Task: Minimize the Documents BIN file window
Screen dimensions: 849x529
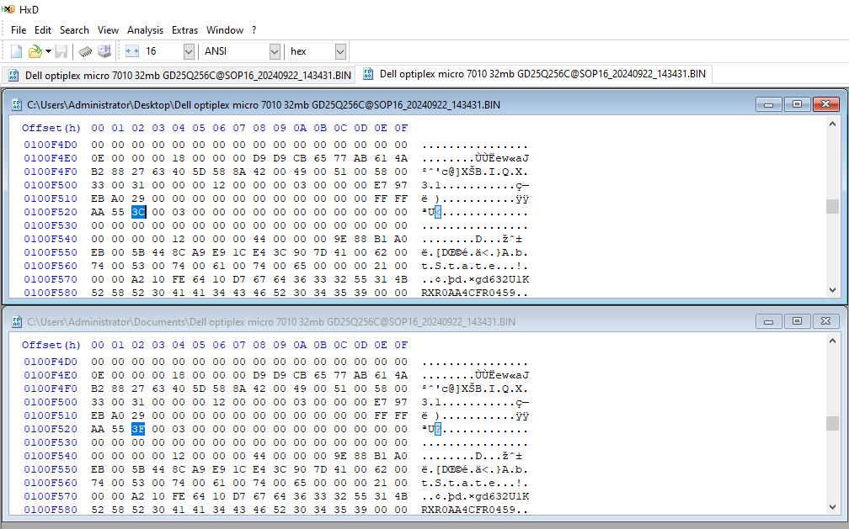Action: pos(768,321)
